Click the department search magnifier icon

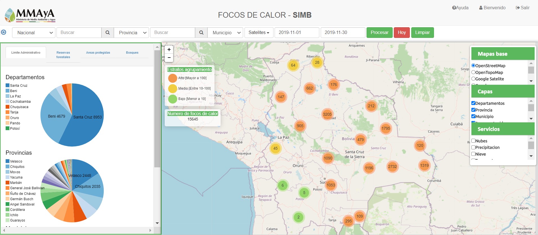click(107, 33)
